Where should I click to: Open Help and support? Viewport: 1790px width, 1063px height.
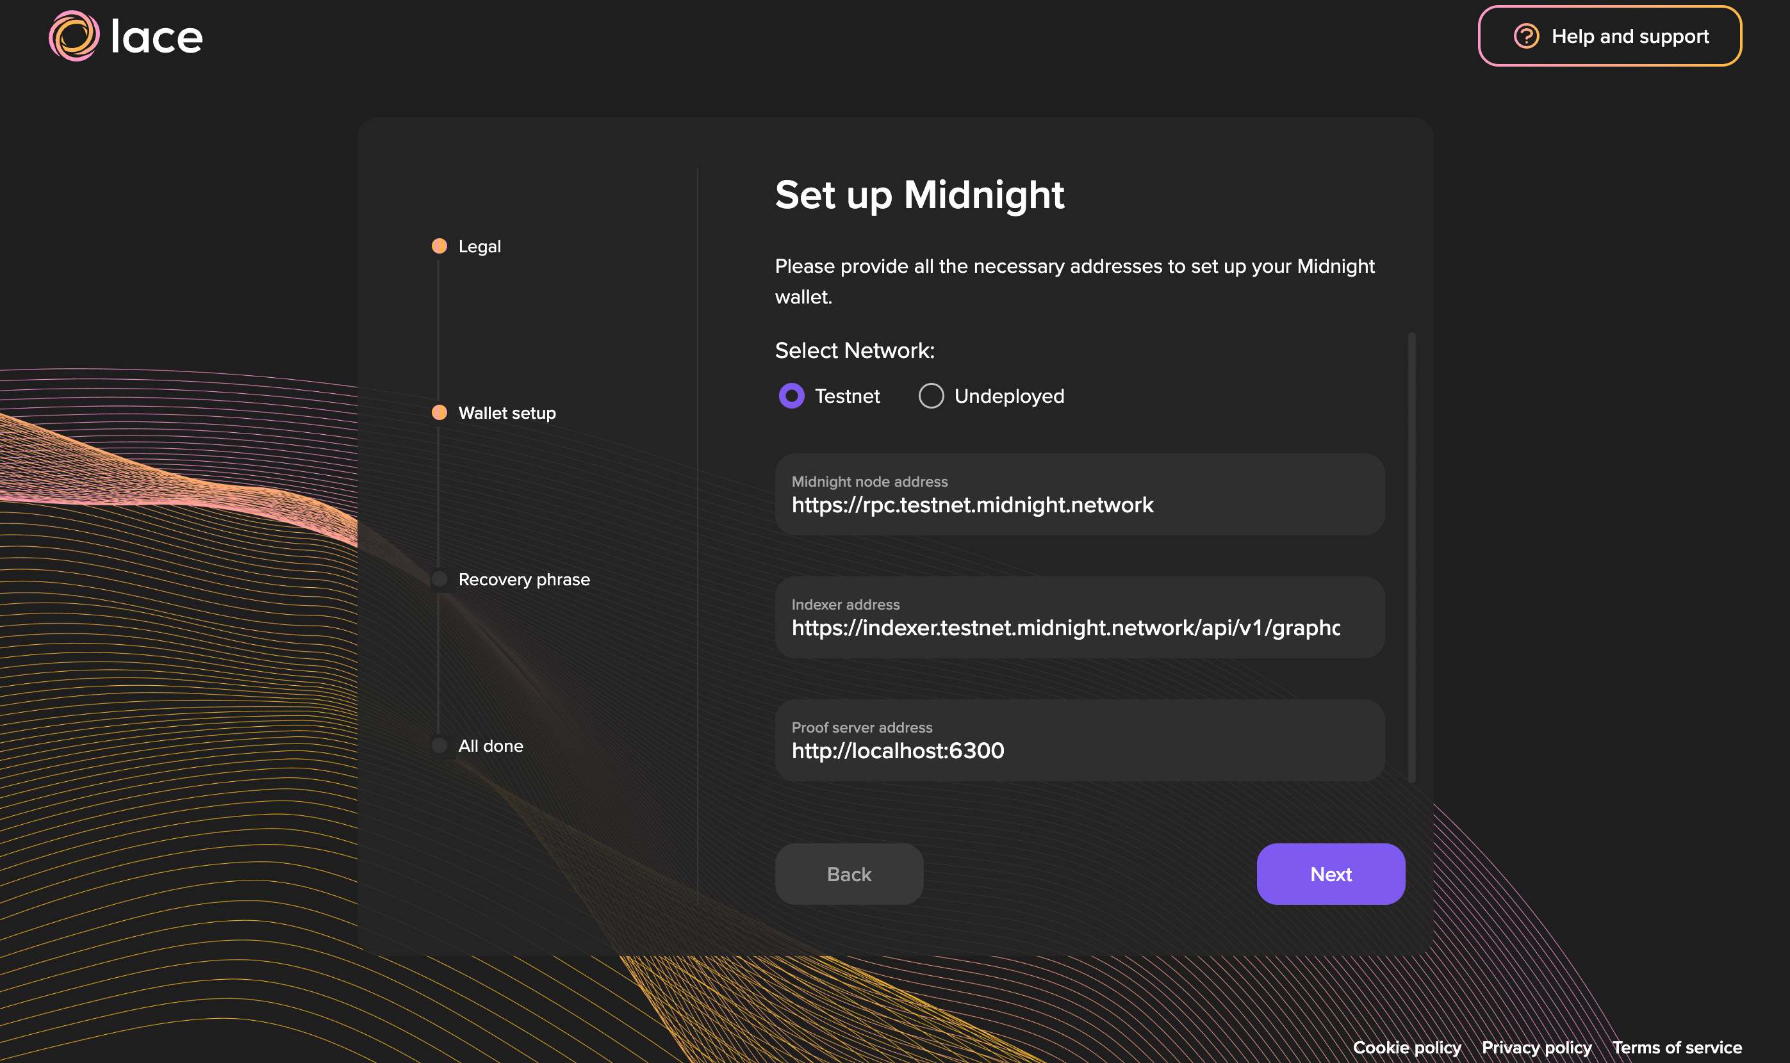[x=1609, y=36]
